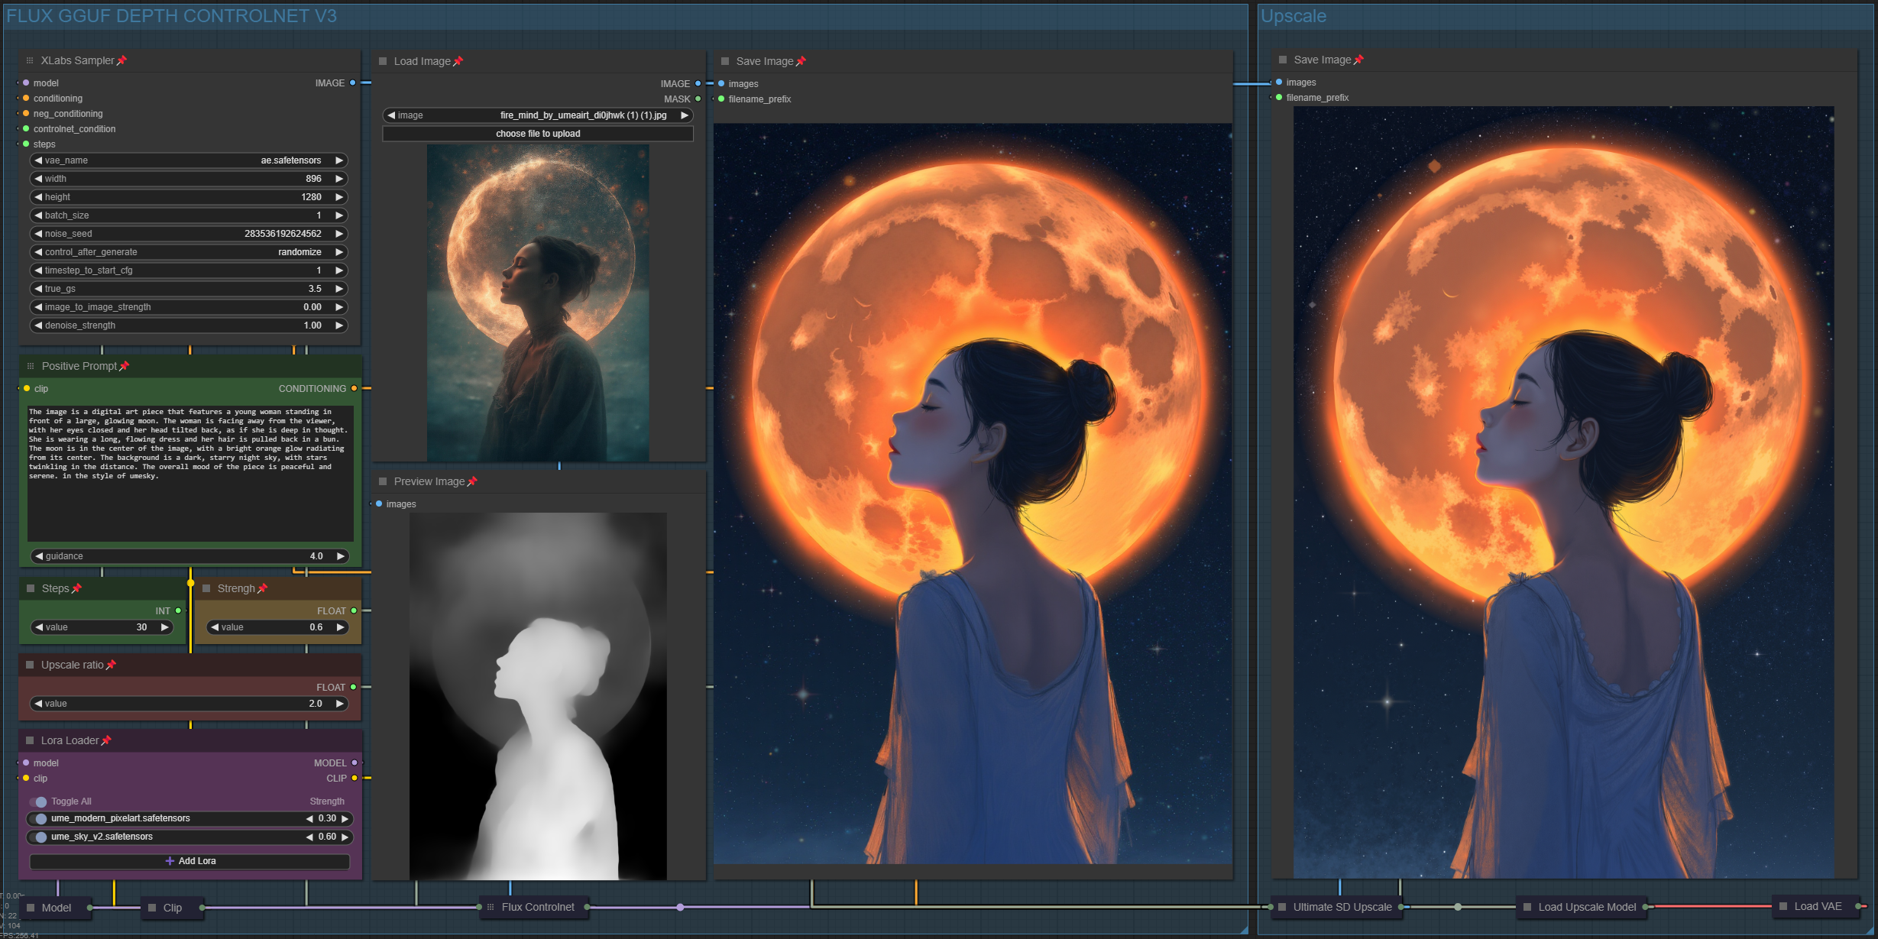Viewport: 1878px width, 939px height.
Task: Open the vae_name ae.safetensors selector
Action: pyautogui.click(x=189, y=160)
